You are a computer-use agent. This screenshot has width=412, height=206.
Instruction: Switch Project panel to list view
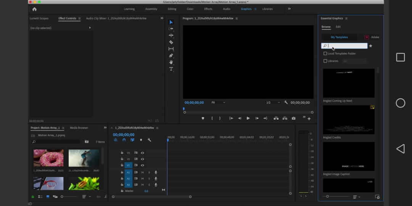tap(40, 196)
